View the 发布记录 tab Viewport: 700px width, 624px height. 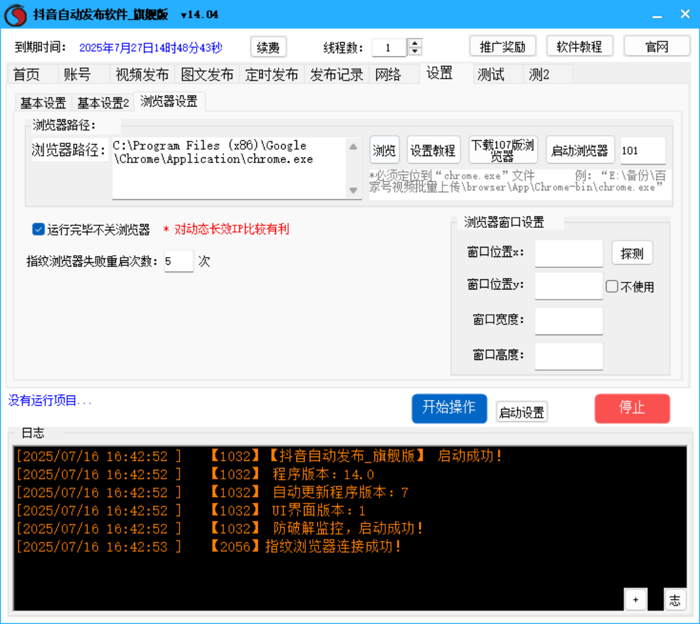pyautogui.click(x=336, y=75)
